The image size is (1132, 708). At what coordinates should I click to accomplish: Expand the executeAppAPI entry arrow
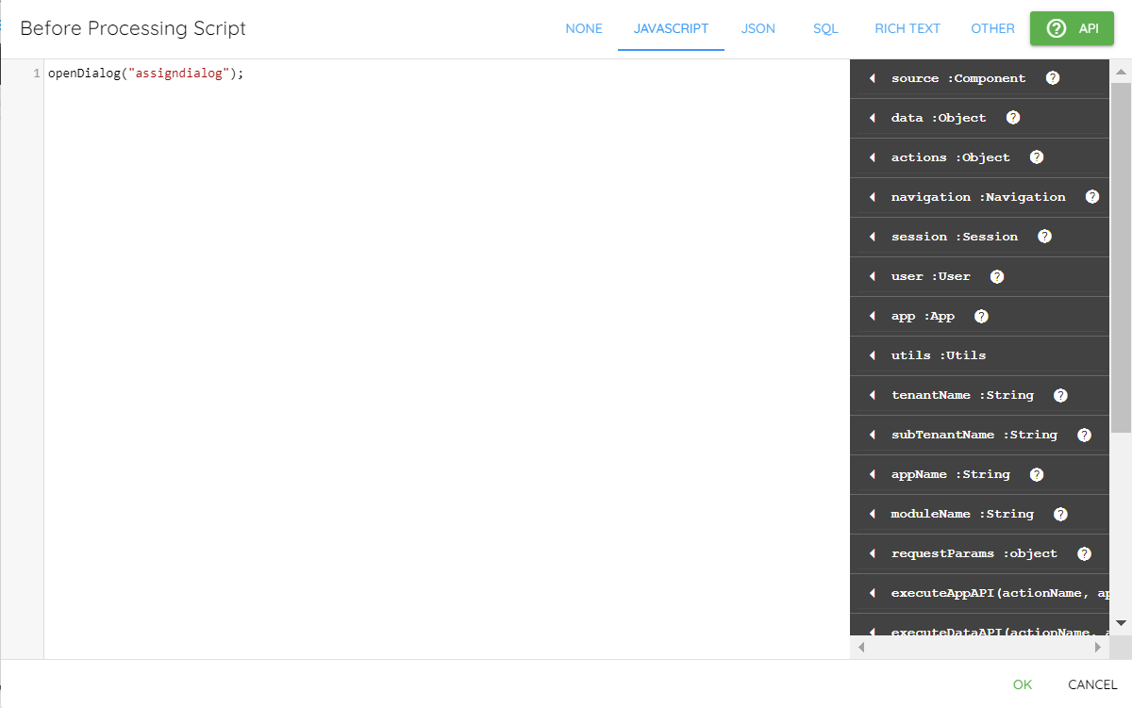(872, 593)
